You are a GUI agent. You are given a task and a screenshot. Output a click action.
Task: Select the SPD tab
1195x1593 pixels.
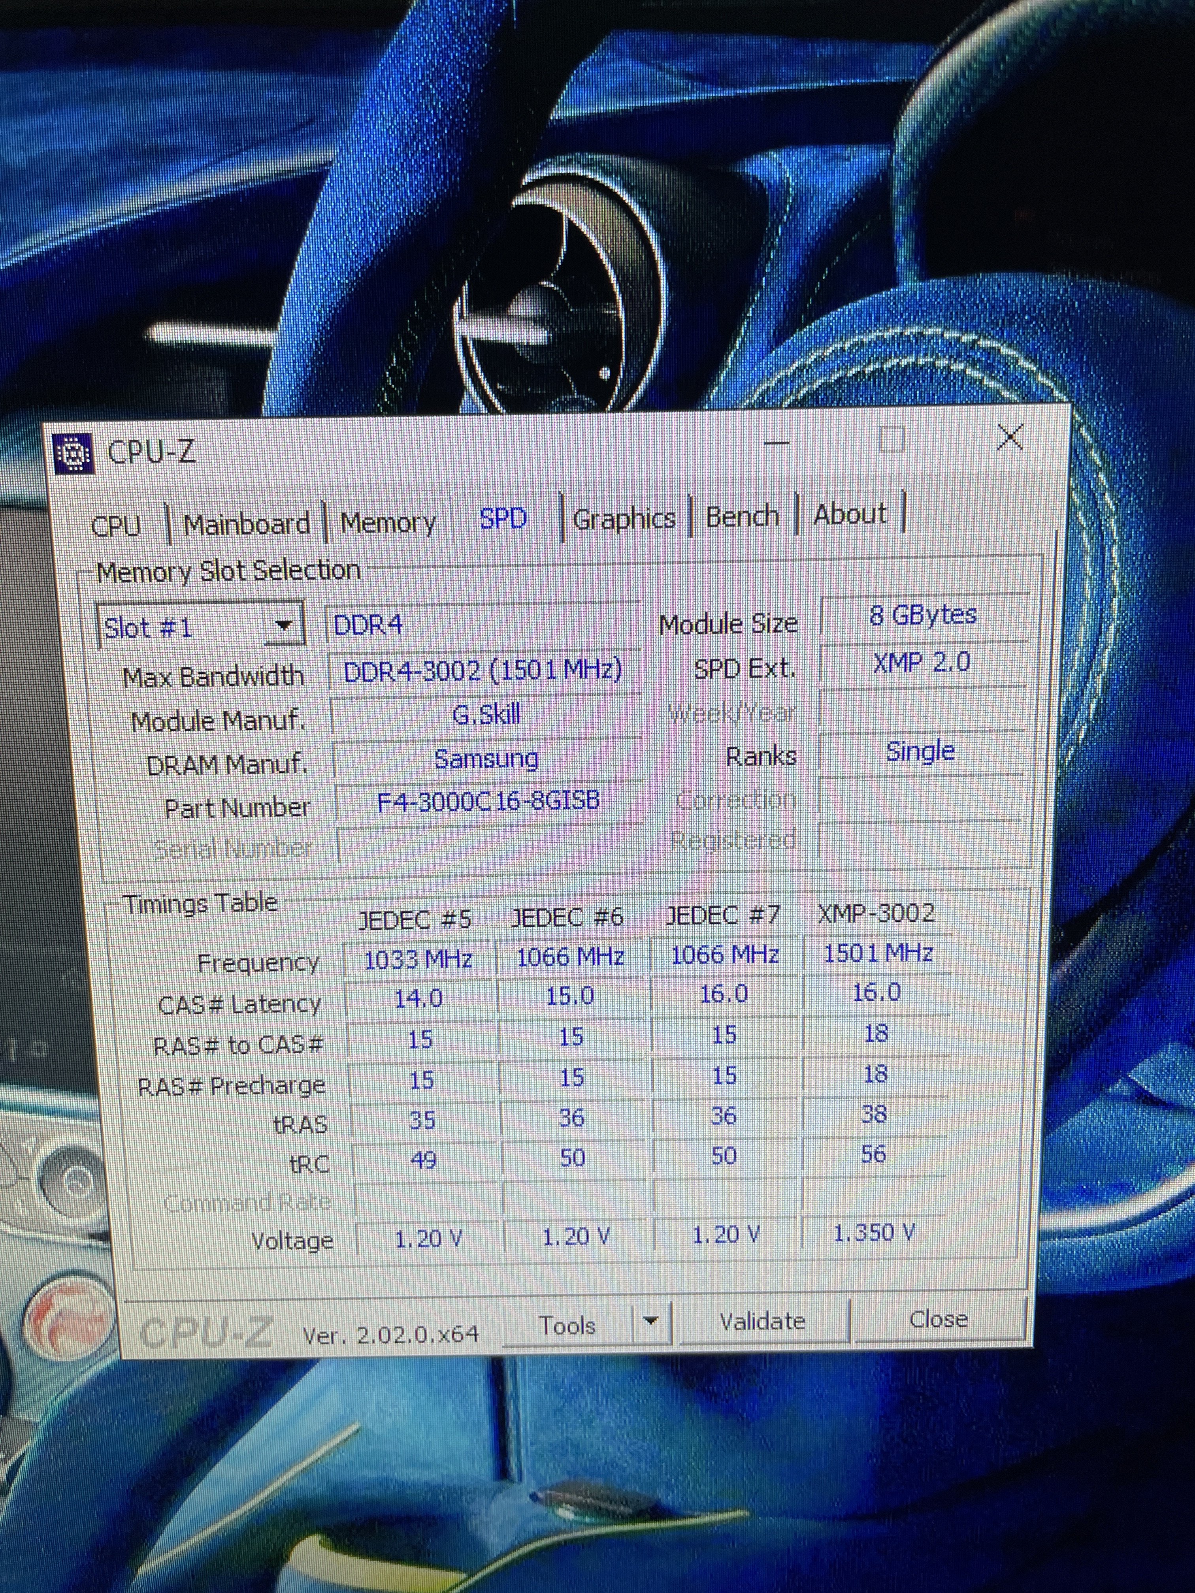point(503,518)
